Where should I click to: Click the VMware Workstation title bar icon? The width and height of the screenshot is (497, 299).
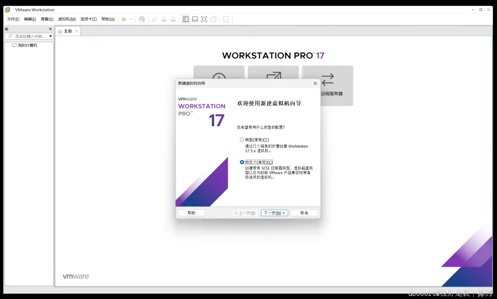tap(7, 10)
